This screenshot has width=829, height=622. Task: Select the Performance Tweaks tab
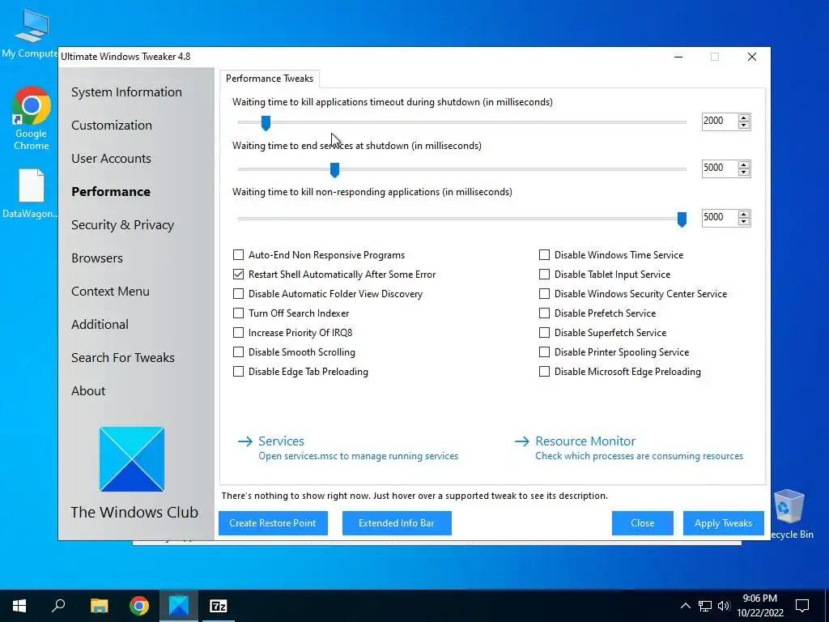(270, 79)
